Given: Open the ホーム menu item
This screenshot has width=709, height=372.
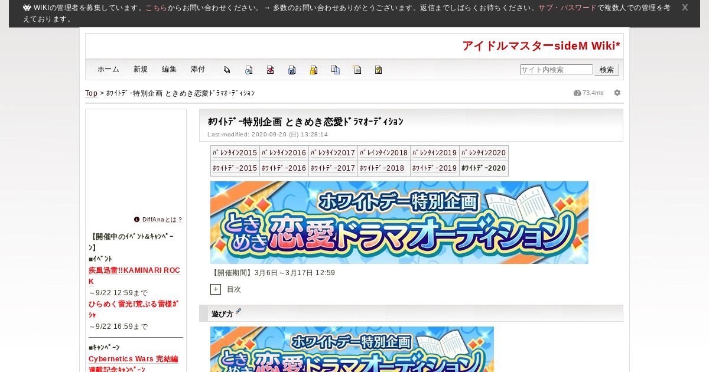Looking at the screenshot, I should pos(109,70).
